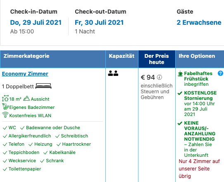This screenshot has width=224, height=182.
Task: Click the breakfast cup icon
Action: tap(180, 73)
